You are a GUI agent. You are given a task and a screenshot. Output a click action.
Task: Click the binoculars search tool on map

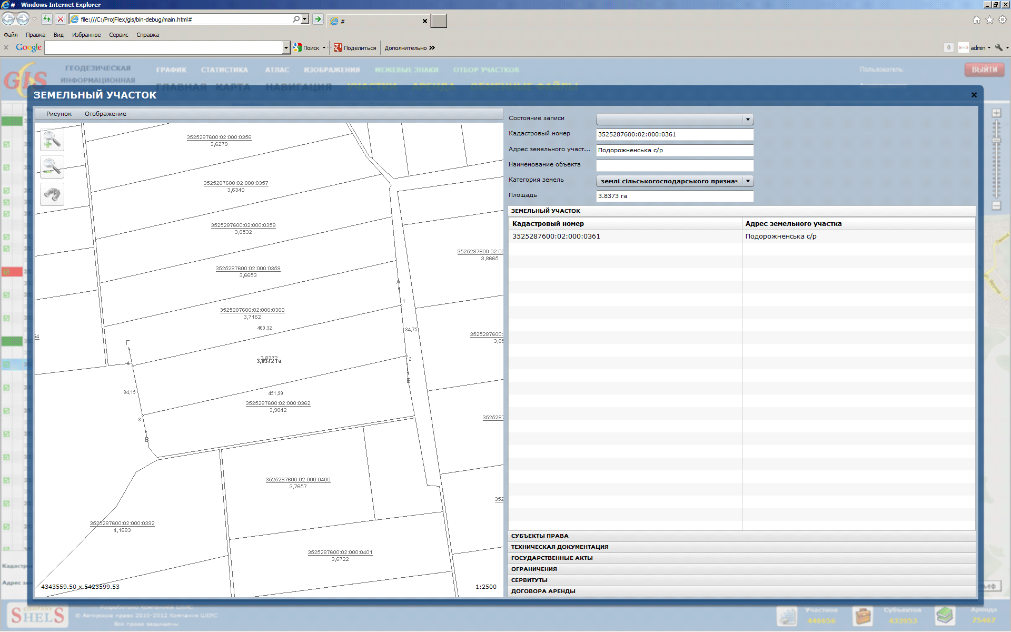tap(52, 195)
